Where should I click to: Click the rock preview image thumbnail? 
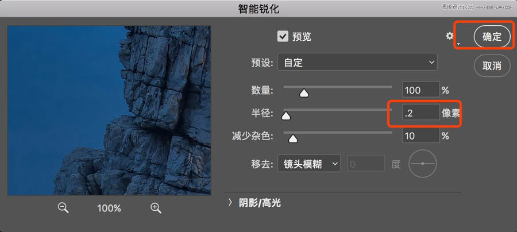tap(109, 110)
